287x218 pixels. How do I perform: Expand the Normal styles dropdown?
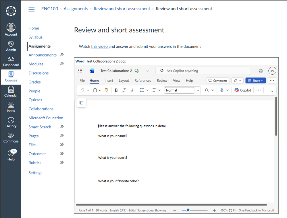pos(198,90)
